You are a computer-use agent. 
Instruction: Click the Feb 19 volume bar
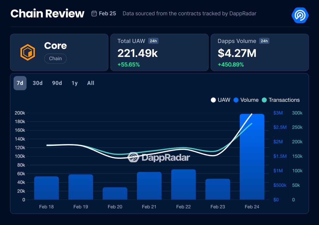coord(81,187)
